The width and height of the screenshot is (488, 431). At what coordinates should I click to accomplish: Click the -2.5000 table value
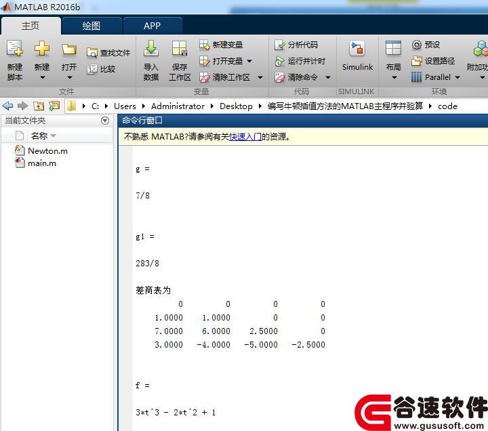(308, 345)
